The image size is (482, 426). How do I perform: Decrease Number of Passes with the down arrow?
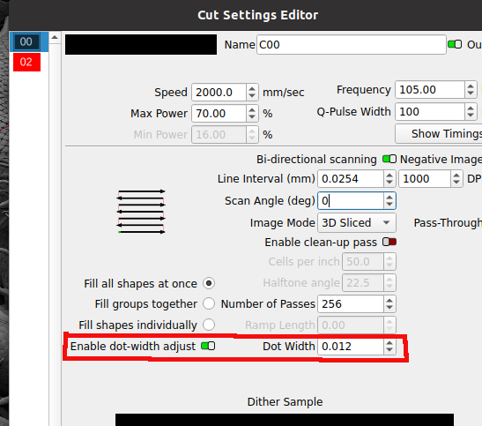(389, 307)
